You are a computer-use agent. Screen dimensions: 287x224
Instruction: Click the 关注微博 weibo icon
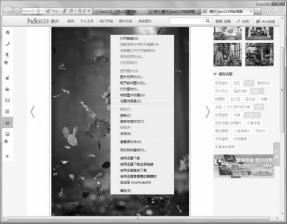pos(258,21)
